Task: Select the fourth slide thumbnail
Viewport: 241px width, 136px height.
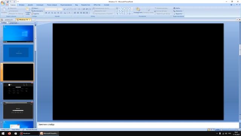Action: click(18, 91)
